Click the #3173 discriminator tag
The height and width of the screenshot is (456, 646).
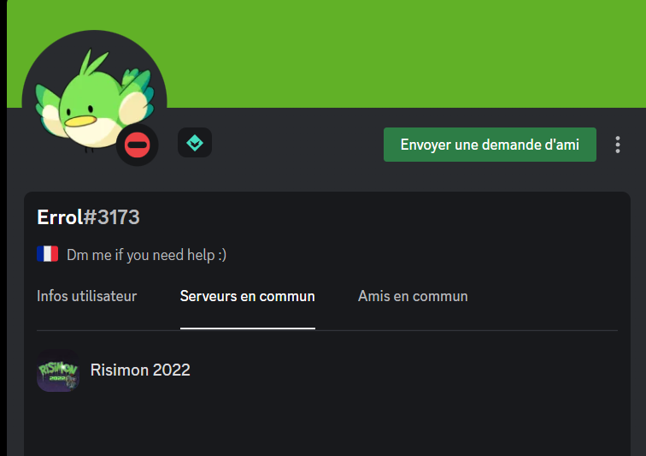click(x=112, y=217)
